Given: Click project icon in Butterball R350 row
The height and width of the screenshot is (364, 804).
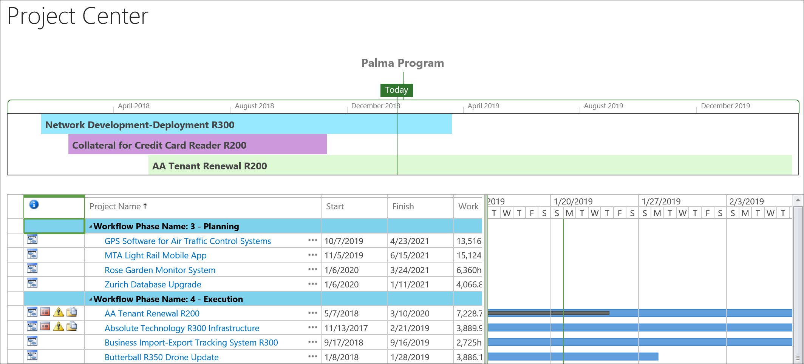Looking at the screenshot, I should (32, 356).
